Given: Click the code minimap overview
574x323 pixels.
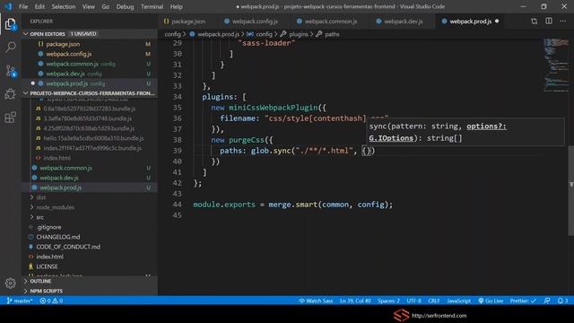Looking at the screenshot, I should [556, 65].
